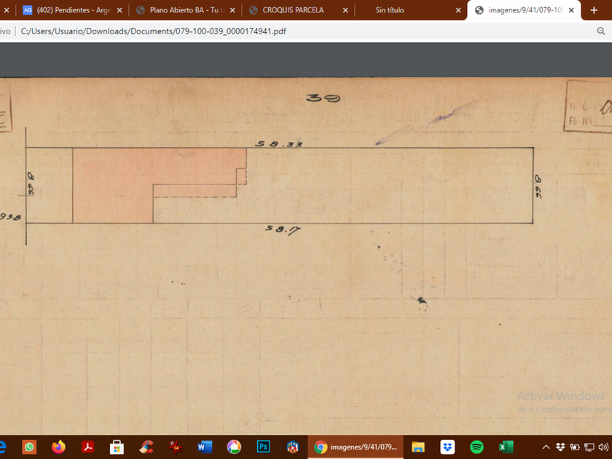Screen dimensions: 612x459
Task: Open a new browser tab
Action: pos(594,10)
